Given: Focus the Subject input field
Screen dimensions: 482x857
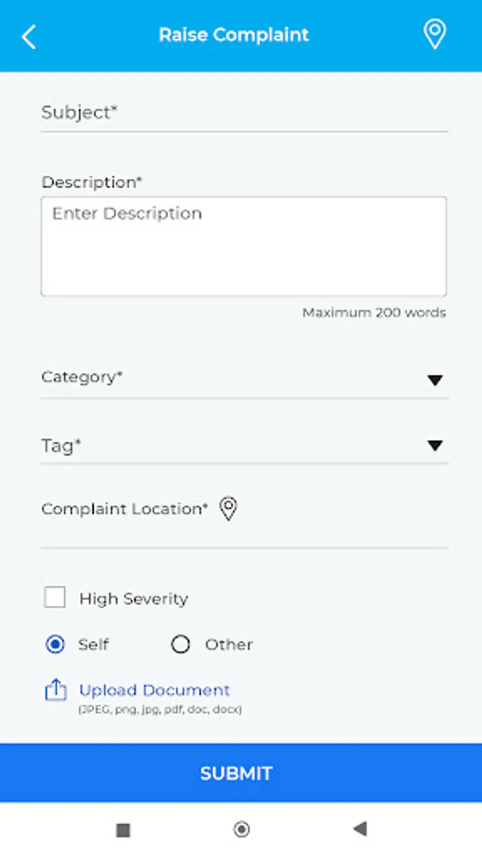Looking at the screenshot, I should (244, 113).
